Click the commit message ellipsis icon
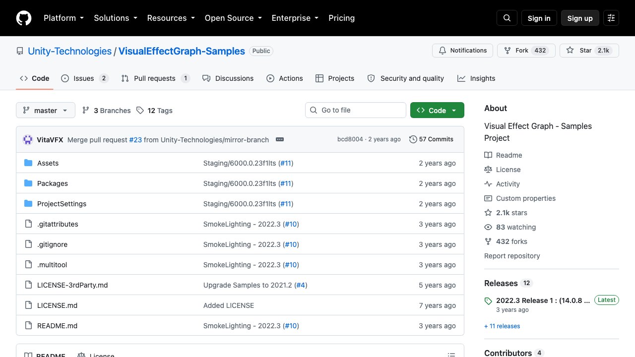This screenshot has width=635, height=357. [280, 140]
